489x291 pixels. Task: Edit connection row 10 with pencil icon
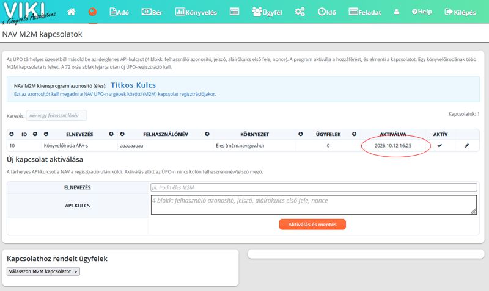pyautogui.click(x=466, y=145)
